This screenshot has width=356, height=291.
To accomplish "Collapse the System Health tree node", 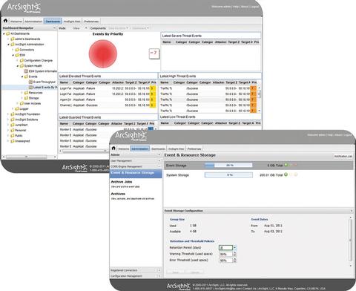I will 18,66.
